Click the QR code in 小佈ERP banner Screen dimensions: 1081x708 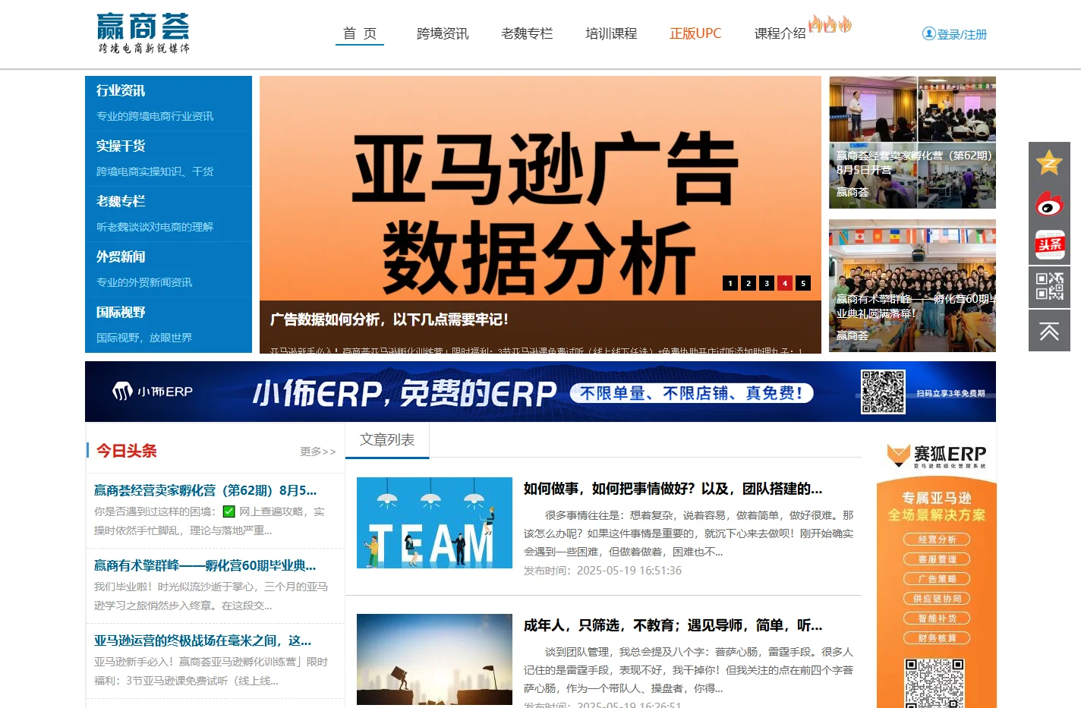(x=883, y=392)
